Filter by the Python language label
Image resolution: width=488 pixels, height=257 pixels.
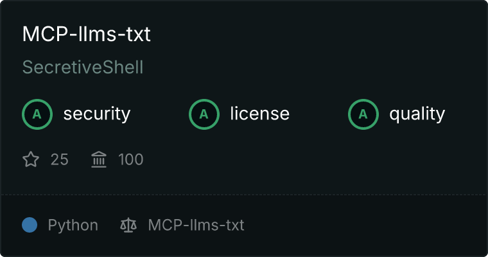pos(73,226)
